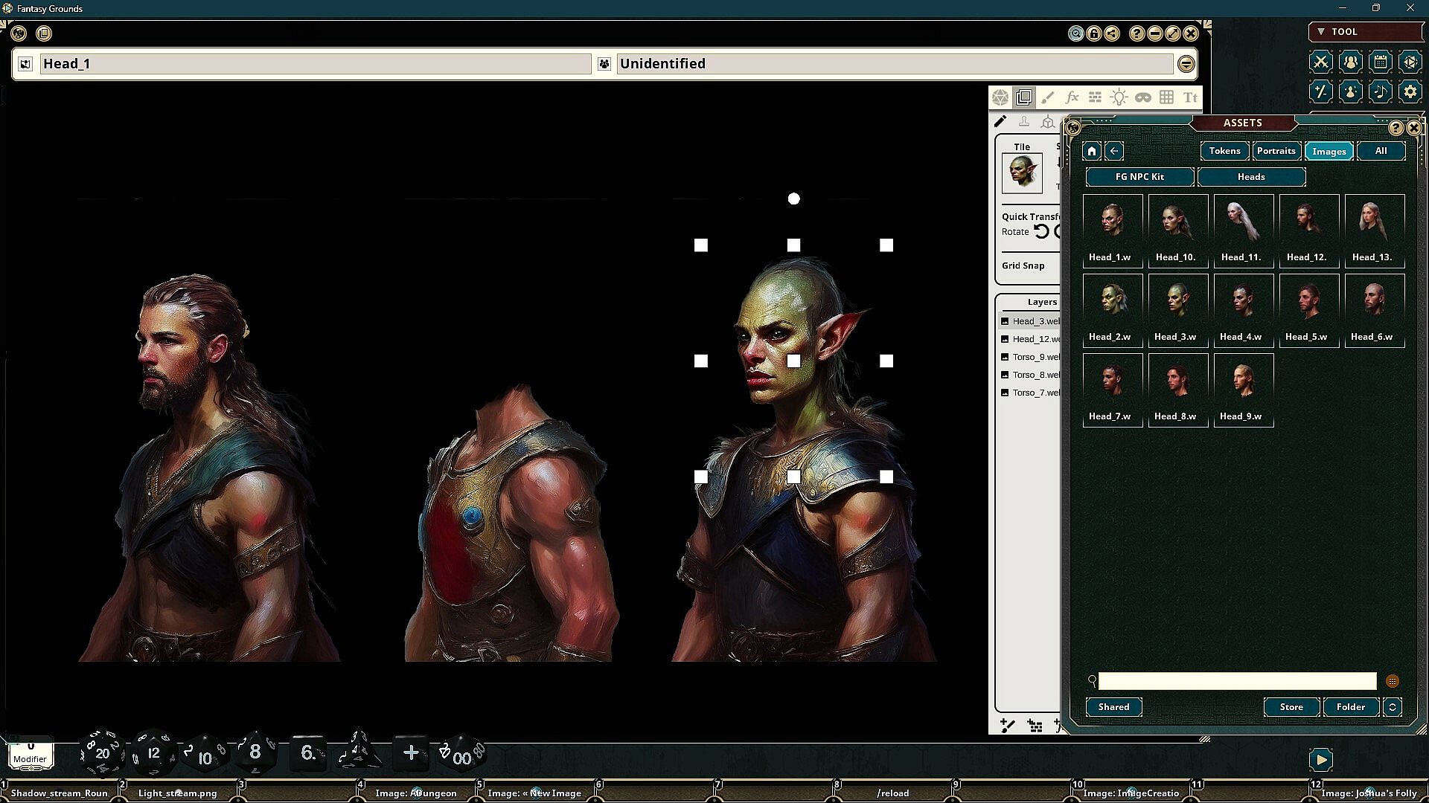
Task: Open the grid settings tool
Action: [x=1166, y=97]
